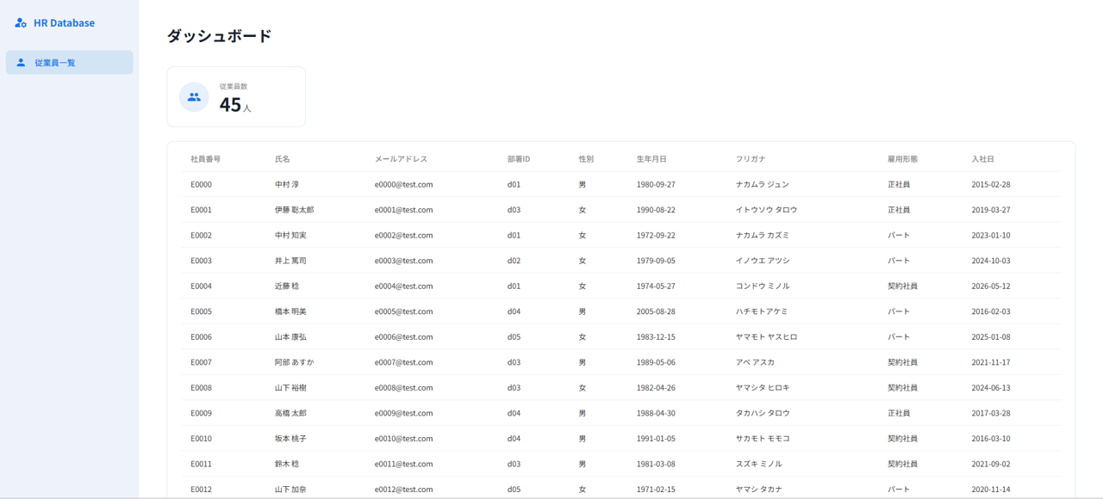Click the person icon beside 従業員一覧
The height and width of the screenshot is (499, 1103).
tap(21, 63)
